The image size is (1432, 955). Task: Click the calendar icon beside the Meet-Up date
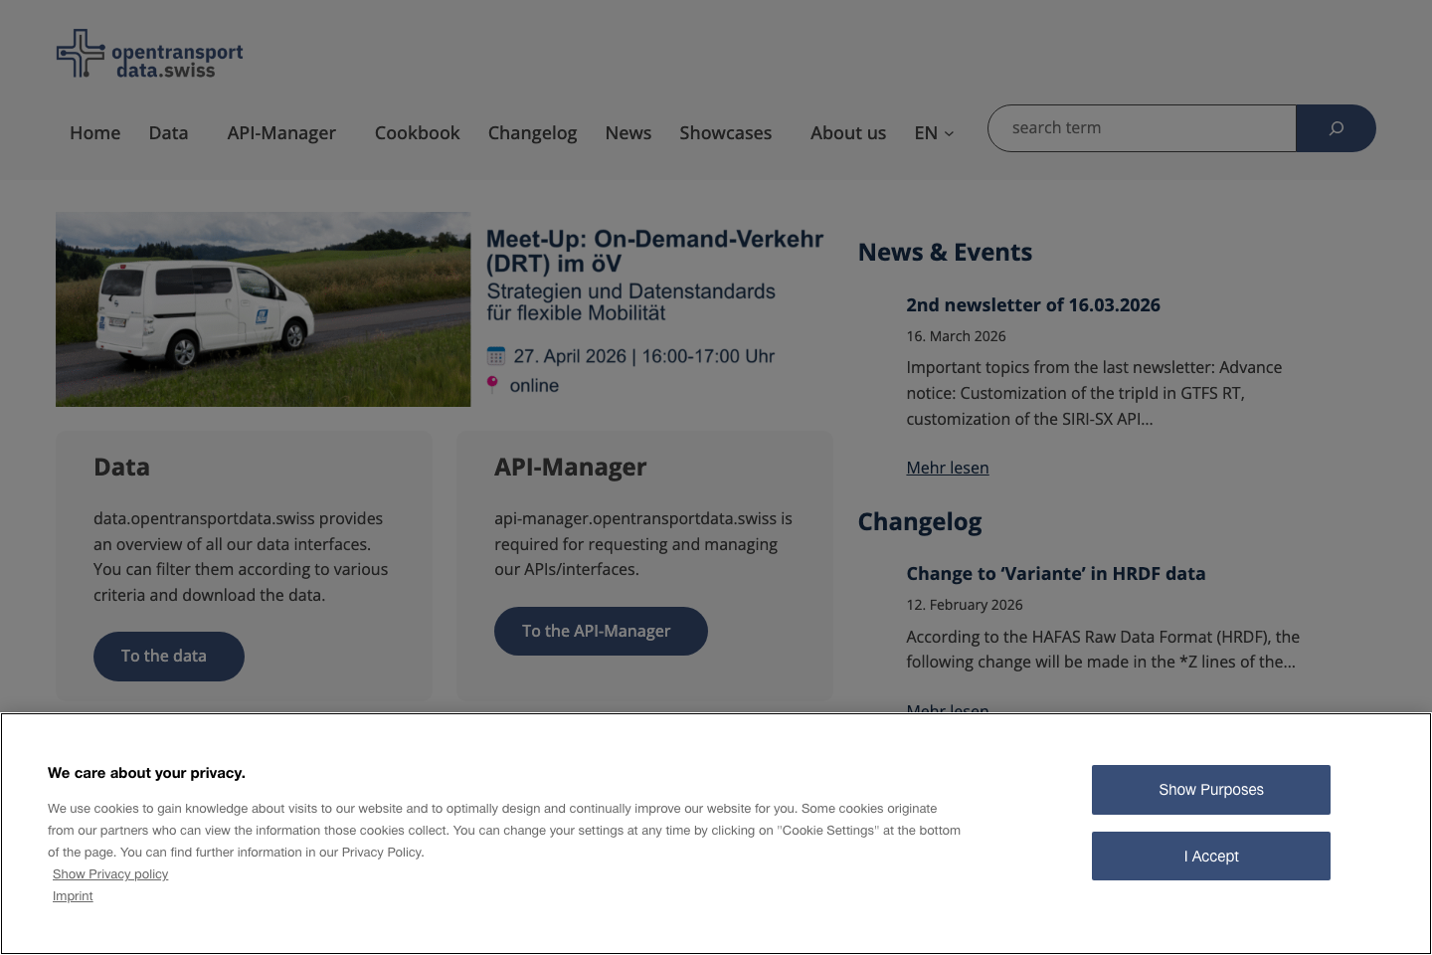pyautogui.click(x=495, y=355)
